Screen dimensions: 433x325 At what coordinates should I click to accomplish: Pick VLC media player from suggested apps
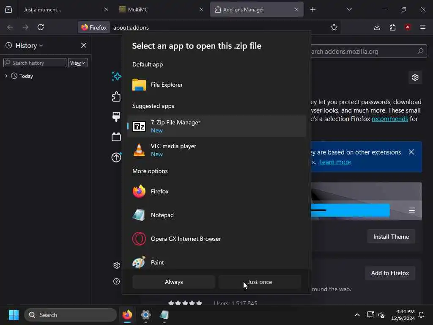(x=216, y=150)
